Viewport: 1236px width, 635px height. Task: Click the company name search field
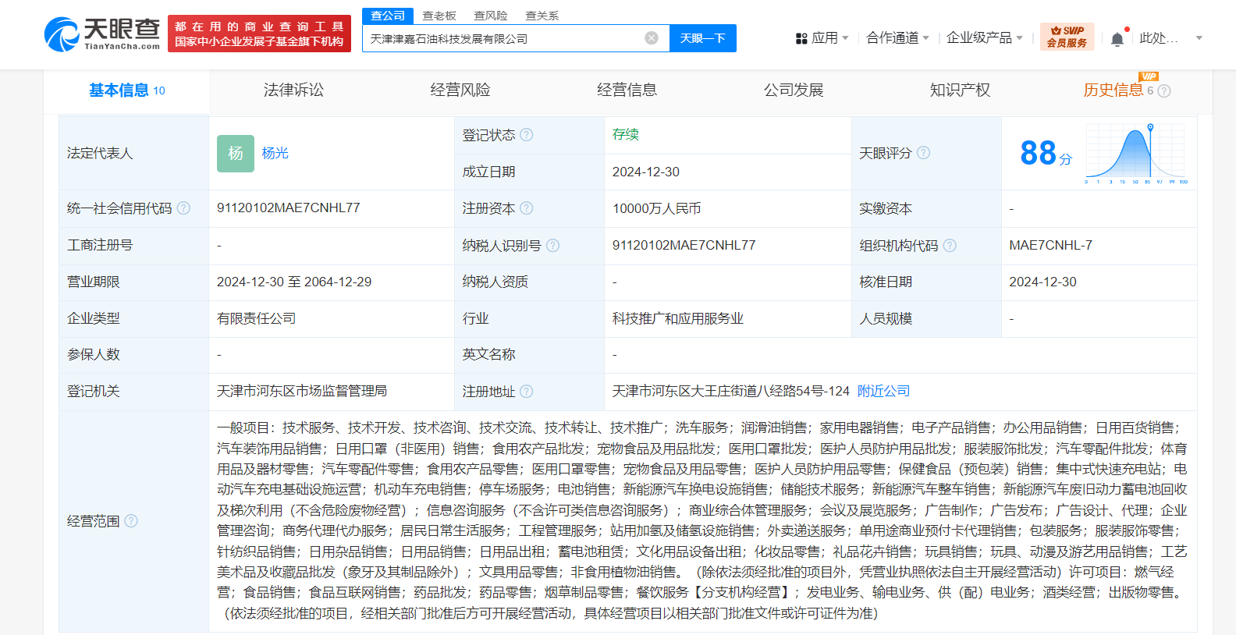tap(503, 38)
